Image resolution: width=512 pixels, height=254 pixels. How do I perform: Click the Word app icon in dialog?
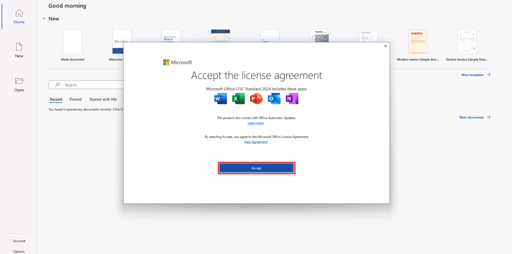tap(221, 99)
